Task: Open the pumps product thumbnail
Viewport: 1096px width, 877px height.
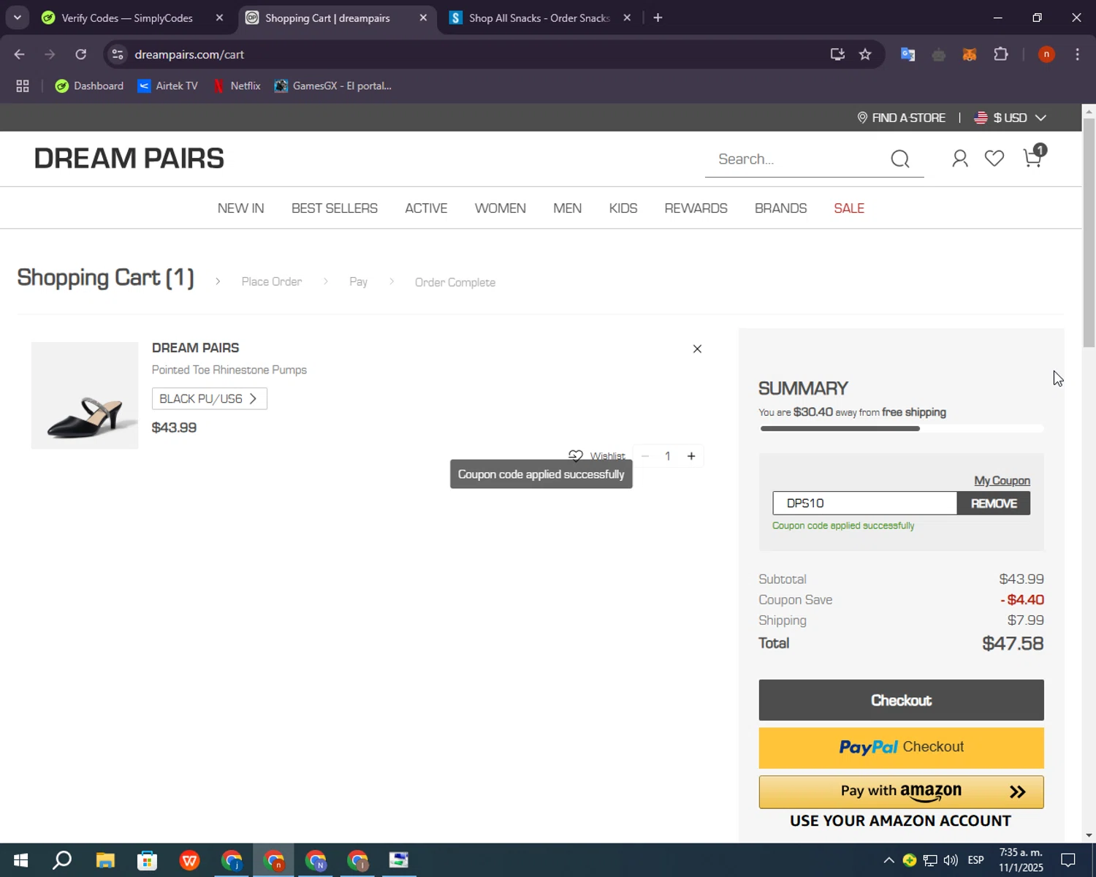Action: [x=85, y=395]
